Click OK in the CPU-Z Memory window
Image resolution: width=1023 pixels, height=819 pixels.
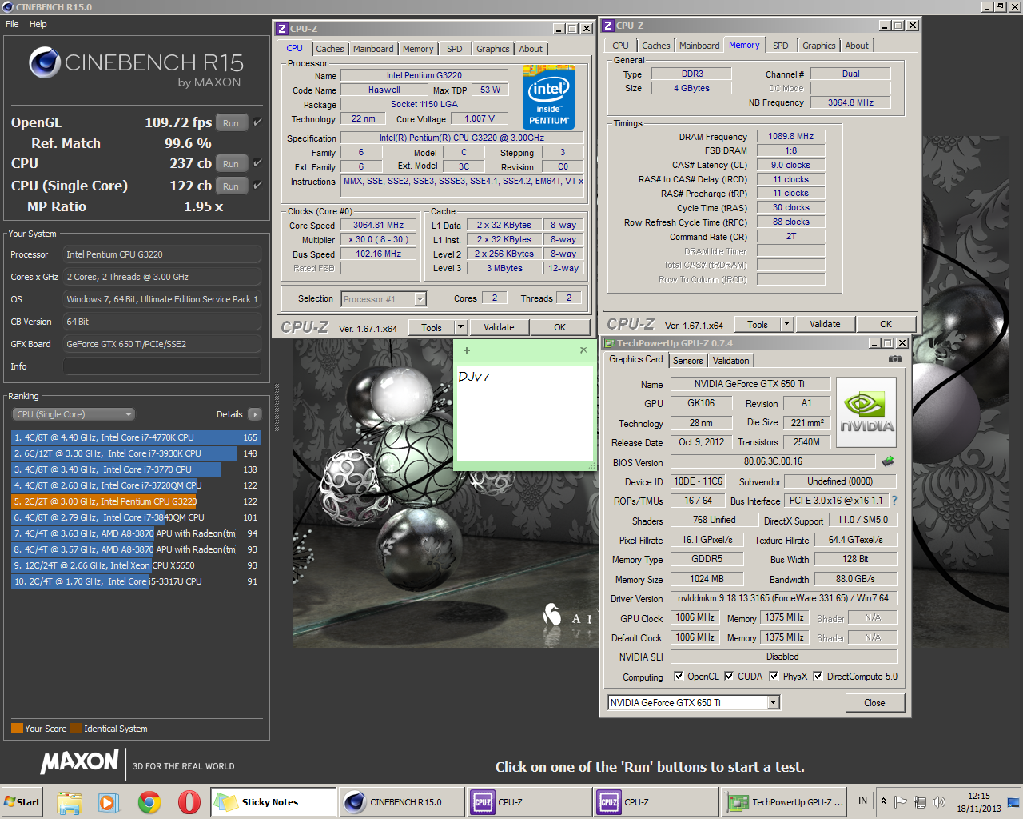point(886,324)
